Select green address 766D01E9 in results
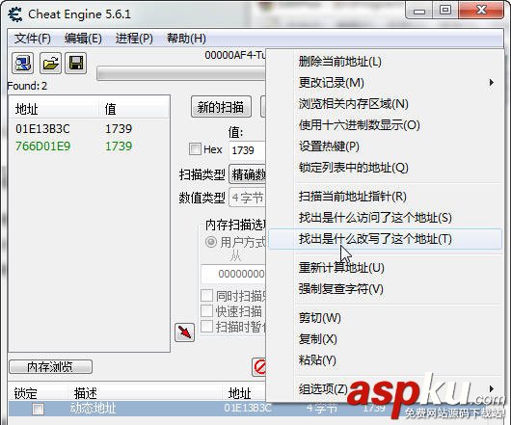The width and height of the screenshot is (511, 425). tap(42, 146)
